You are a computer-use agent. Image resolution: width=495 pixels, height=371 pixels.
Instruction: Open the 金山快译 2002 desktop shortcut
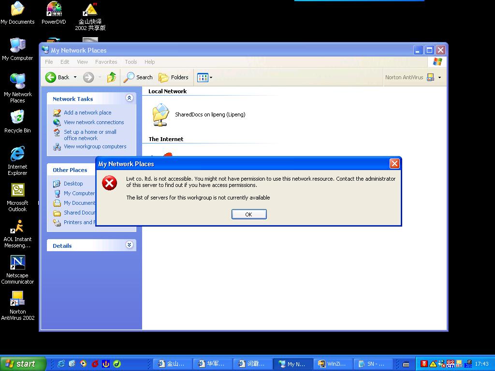(90, 16)
